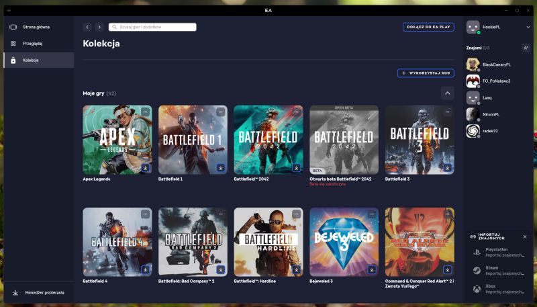Open more options on Apex Legends tile
Viewport: 537px width, 307px height.
click(145, 112)
